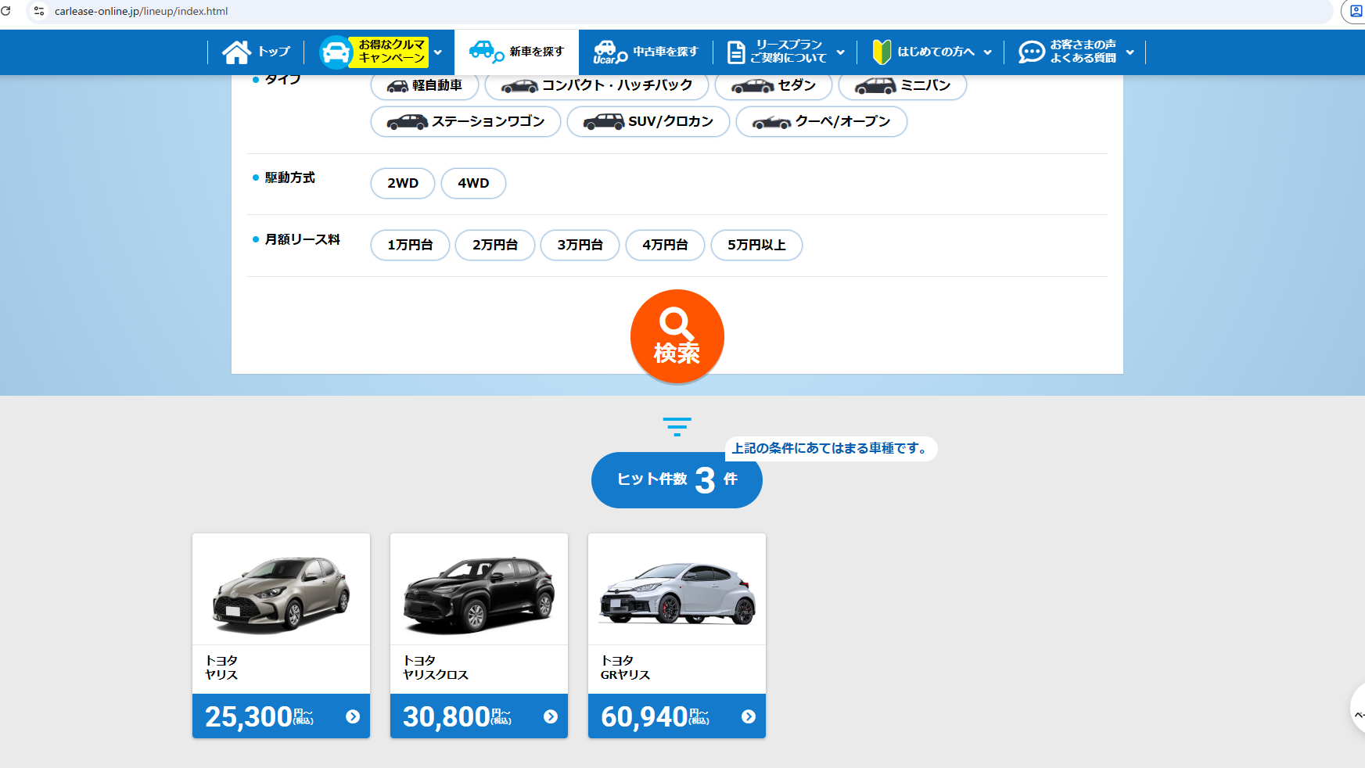The width and height of the screenshot is (1365, 768).
Task: Click the 30,800円 price arrow icon
Action: [x=551, y=716]
